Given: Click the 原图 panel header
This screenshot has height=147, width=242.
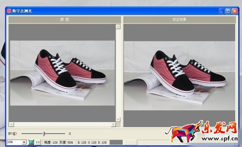Looking at the screenshot, I should tap(64, 20).
